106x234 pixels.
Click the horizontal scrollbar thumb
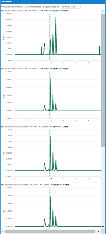click(50, 231)
